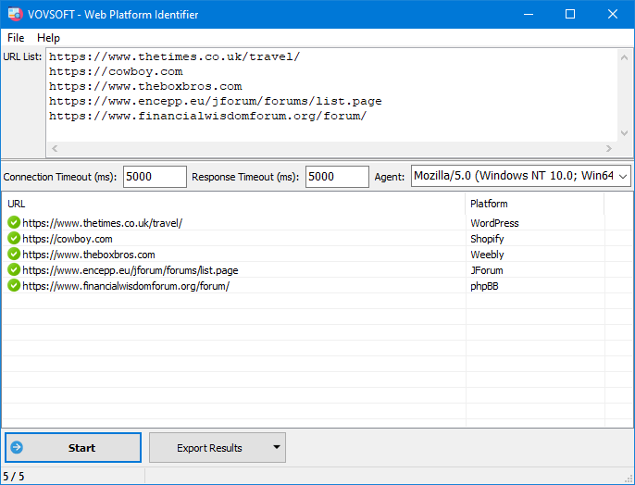
Task: Open the Agent user-agent dropdown
Action: point(622,176)
